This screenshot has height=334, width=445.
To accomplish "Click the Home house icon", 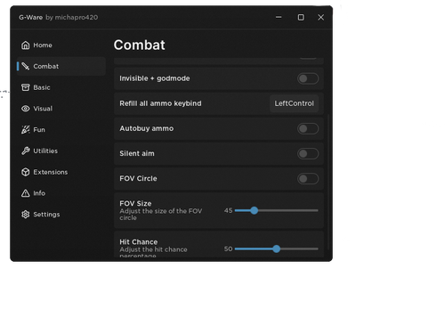I will pyautogui.click(x=26, y=45).
